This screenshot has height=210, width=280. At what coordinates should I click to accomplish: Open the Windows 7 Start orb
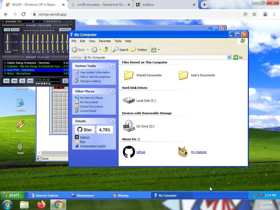point(7,205)
